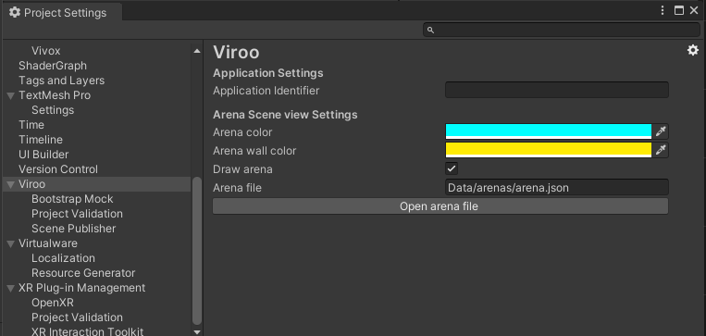Open the cyan Arena color swatch
Viewport: 706px width, 336px height.
[549, 132]
